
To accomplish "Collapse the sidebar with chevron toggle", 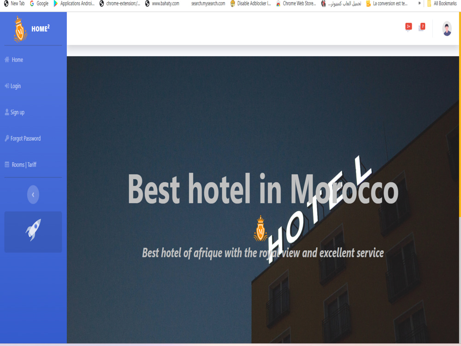I will click(33, 195).
